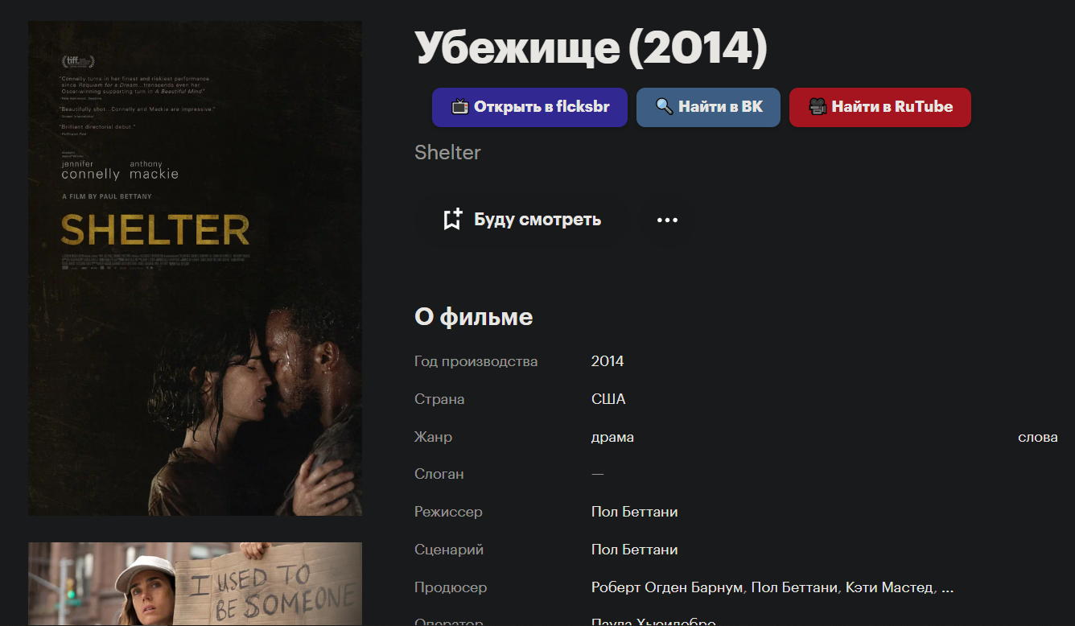Follow the драма genre link
This screenshot has width=1075, height=626.
coord(612,437)
